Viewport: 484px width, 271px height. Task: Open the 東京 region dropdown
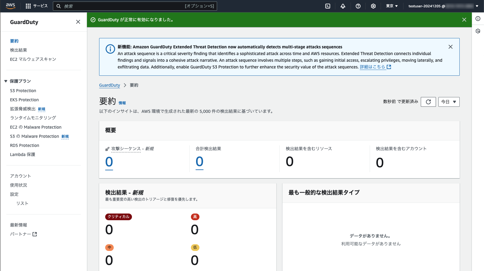coord(392,6)
